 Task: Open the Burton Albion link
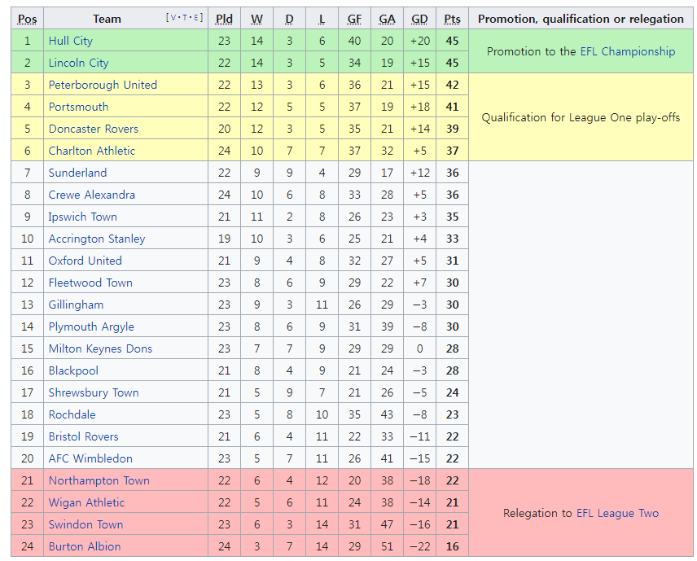[x=85, y=546]
